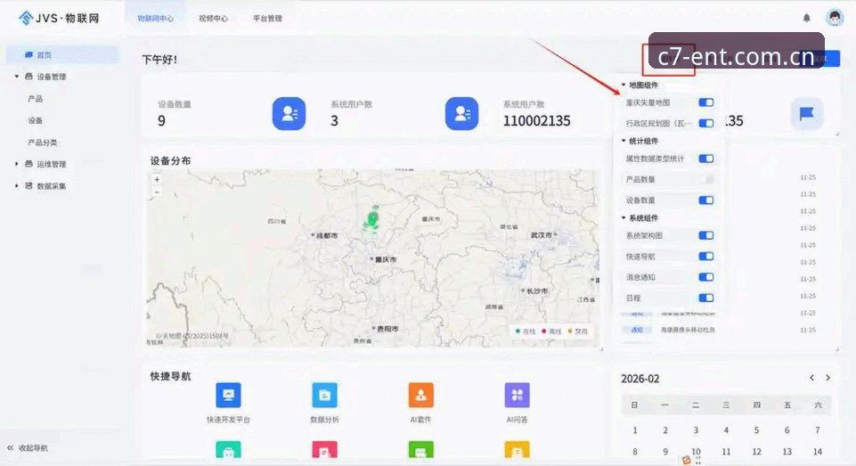Open the user avatar menu

pos(834,18)
